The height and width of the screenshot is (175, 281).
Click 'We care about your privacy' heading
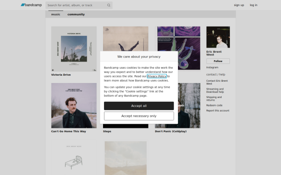pos(139,56)
